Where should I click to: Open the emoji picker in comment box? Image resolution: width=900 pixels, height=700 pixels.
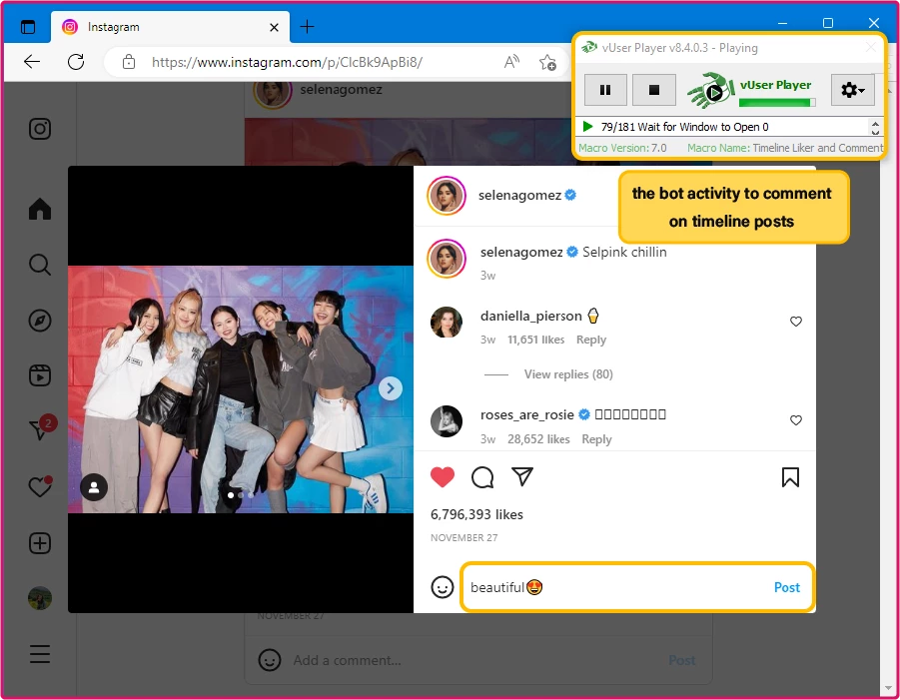(442, 587)
